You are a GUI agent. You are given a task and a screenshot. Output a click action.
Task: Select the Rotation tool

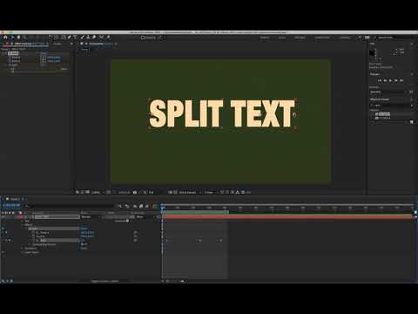[51, 38]
